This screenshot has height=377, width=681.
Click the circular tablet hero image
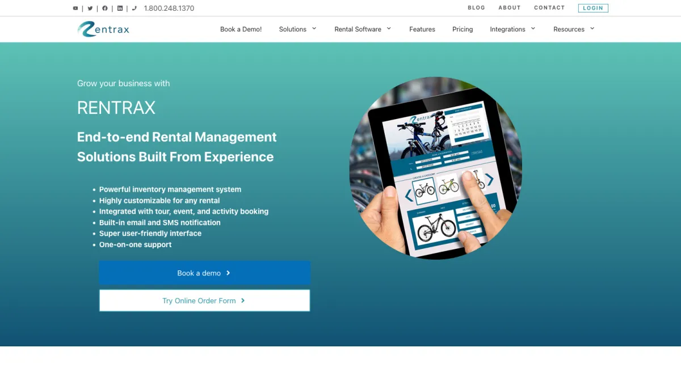pyautogui.click(x=435, y=168)
